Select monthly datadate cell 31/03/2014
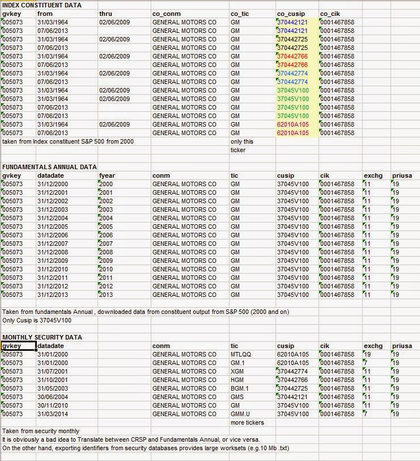The width and height of the screenshot is (420, 461). click(67, 414)
